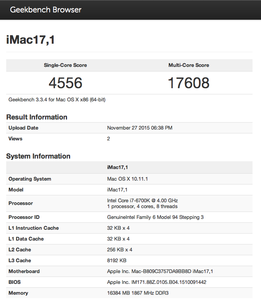261x304 pixels.
Task: Click the System Information heading
Action: point(38,156)
